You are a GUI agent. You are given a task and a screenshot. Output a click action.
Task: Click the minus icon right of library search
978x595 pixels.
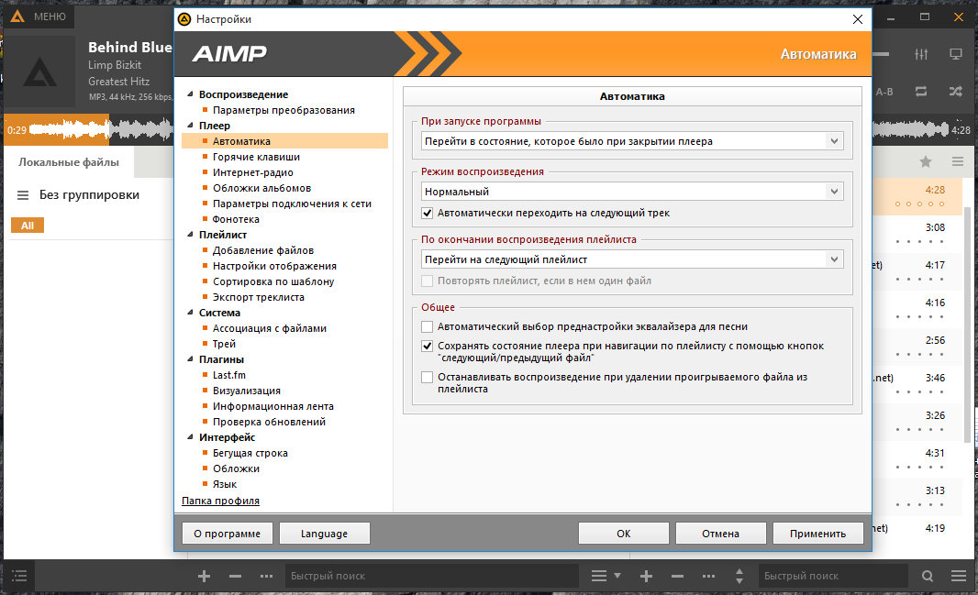pyautogui.click(x=677, y=577)
